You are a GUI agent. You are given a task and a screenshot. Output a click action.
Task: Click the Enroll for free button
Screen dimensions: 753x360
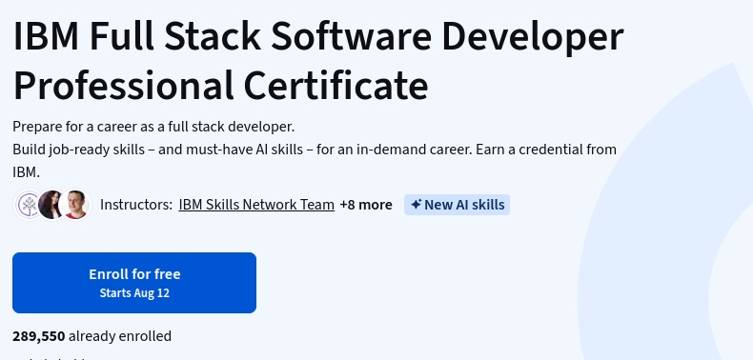click(x=134, y=283)
